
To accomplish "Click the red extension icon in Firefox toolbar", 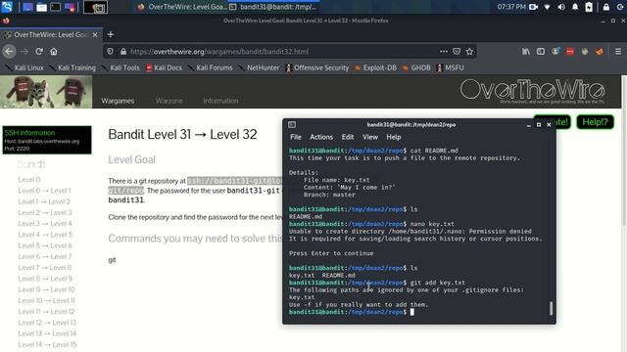I will coord(570,52).
